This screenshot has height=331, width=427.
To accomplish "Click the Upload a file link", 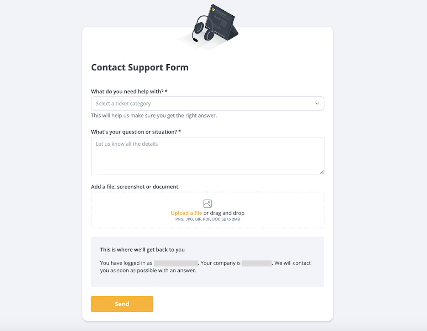I will pos(186,213).
